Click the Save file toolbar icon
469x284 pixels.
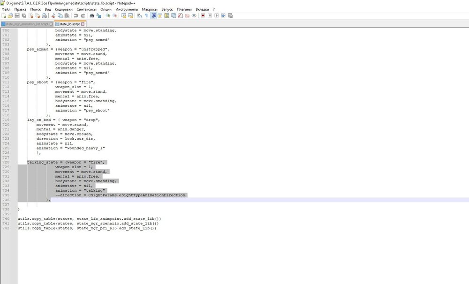pos(17,15)
